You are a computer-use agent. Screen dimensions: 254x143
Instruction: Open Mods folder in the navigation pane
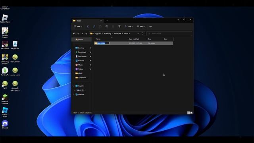[x=80, y=73]
